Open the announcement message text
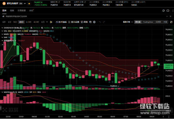Image resolution: width=174 pixels, height=119 pixels. click(x=16, y=16)
